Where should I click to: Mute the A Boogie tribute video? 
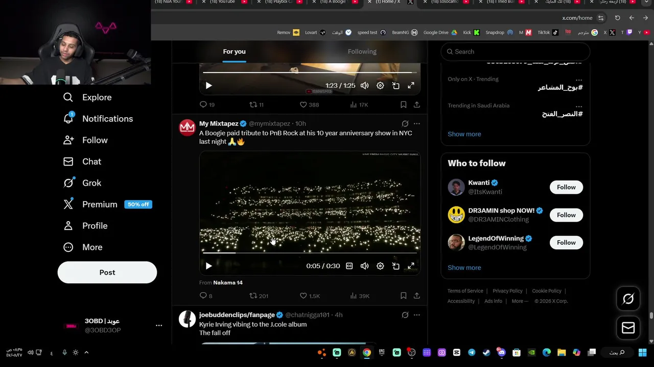coord(365,266)
